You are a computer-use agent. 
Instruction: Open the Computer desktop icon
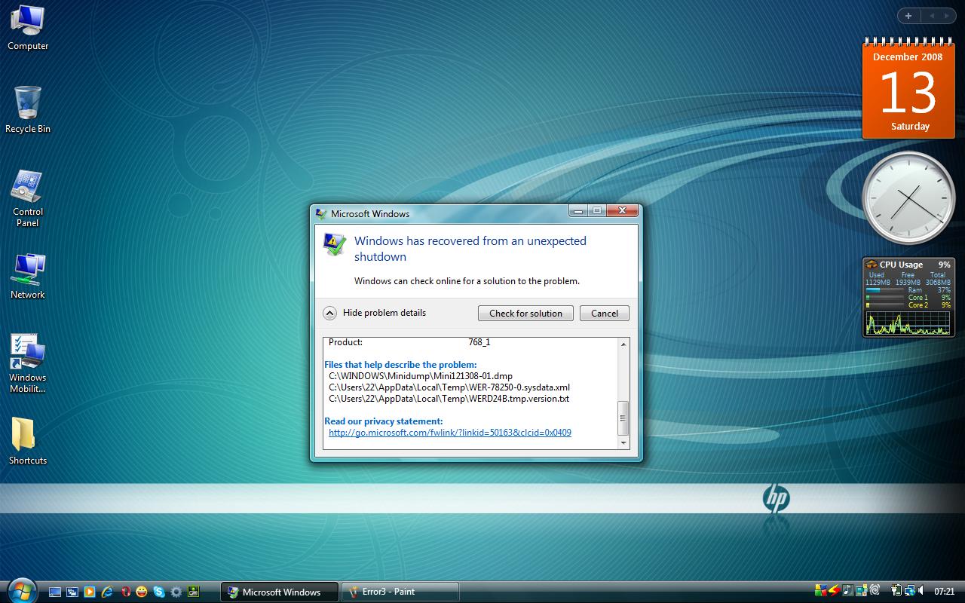click(x=28, y=28)
